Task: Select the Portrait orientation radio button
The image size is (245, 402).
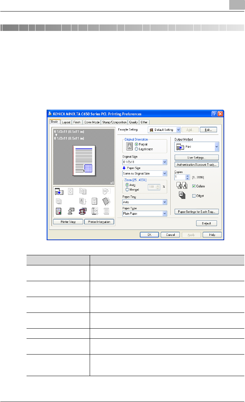Action: (136, 144)
